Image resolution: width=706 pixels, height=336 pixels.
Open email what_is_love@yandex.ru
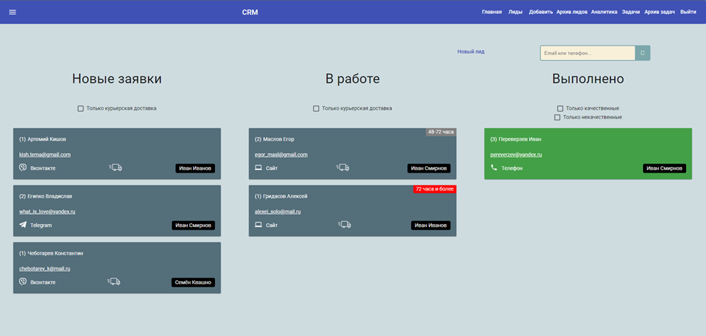tap(47, 212)
